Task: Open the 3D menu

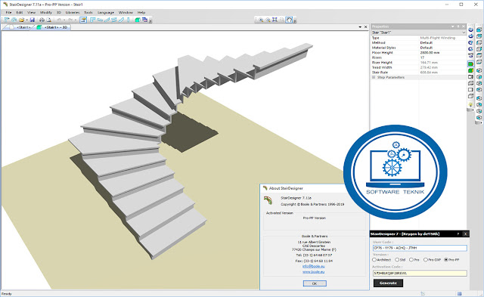Action: coord(59,13)
